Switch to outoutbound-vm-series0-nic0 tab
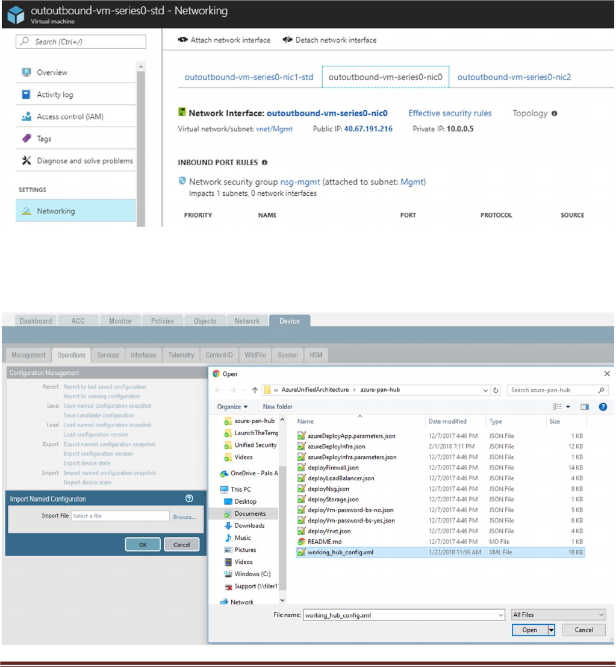The height and width of the screenshot is (667, 616). (x=385, y=77)
